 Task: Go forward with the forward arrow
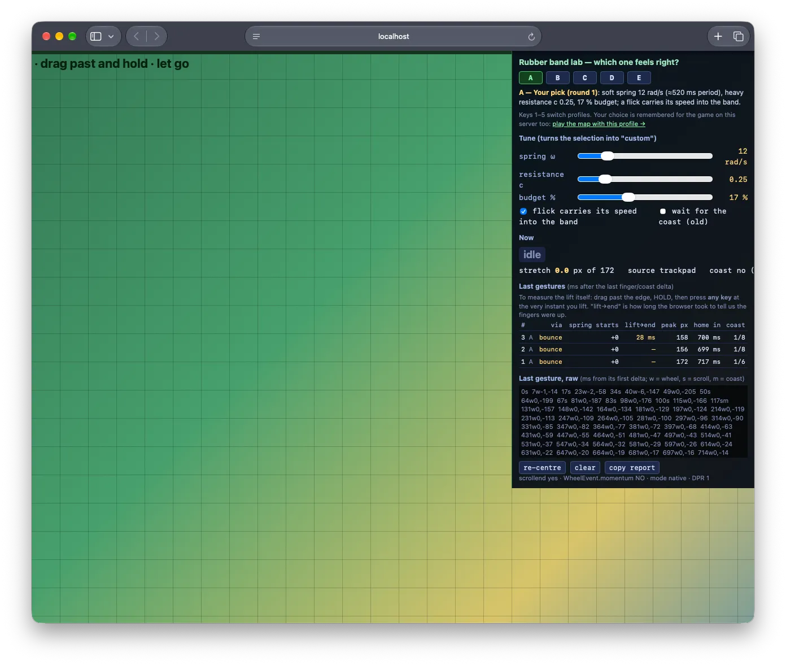(x=157, y=36)
